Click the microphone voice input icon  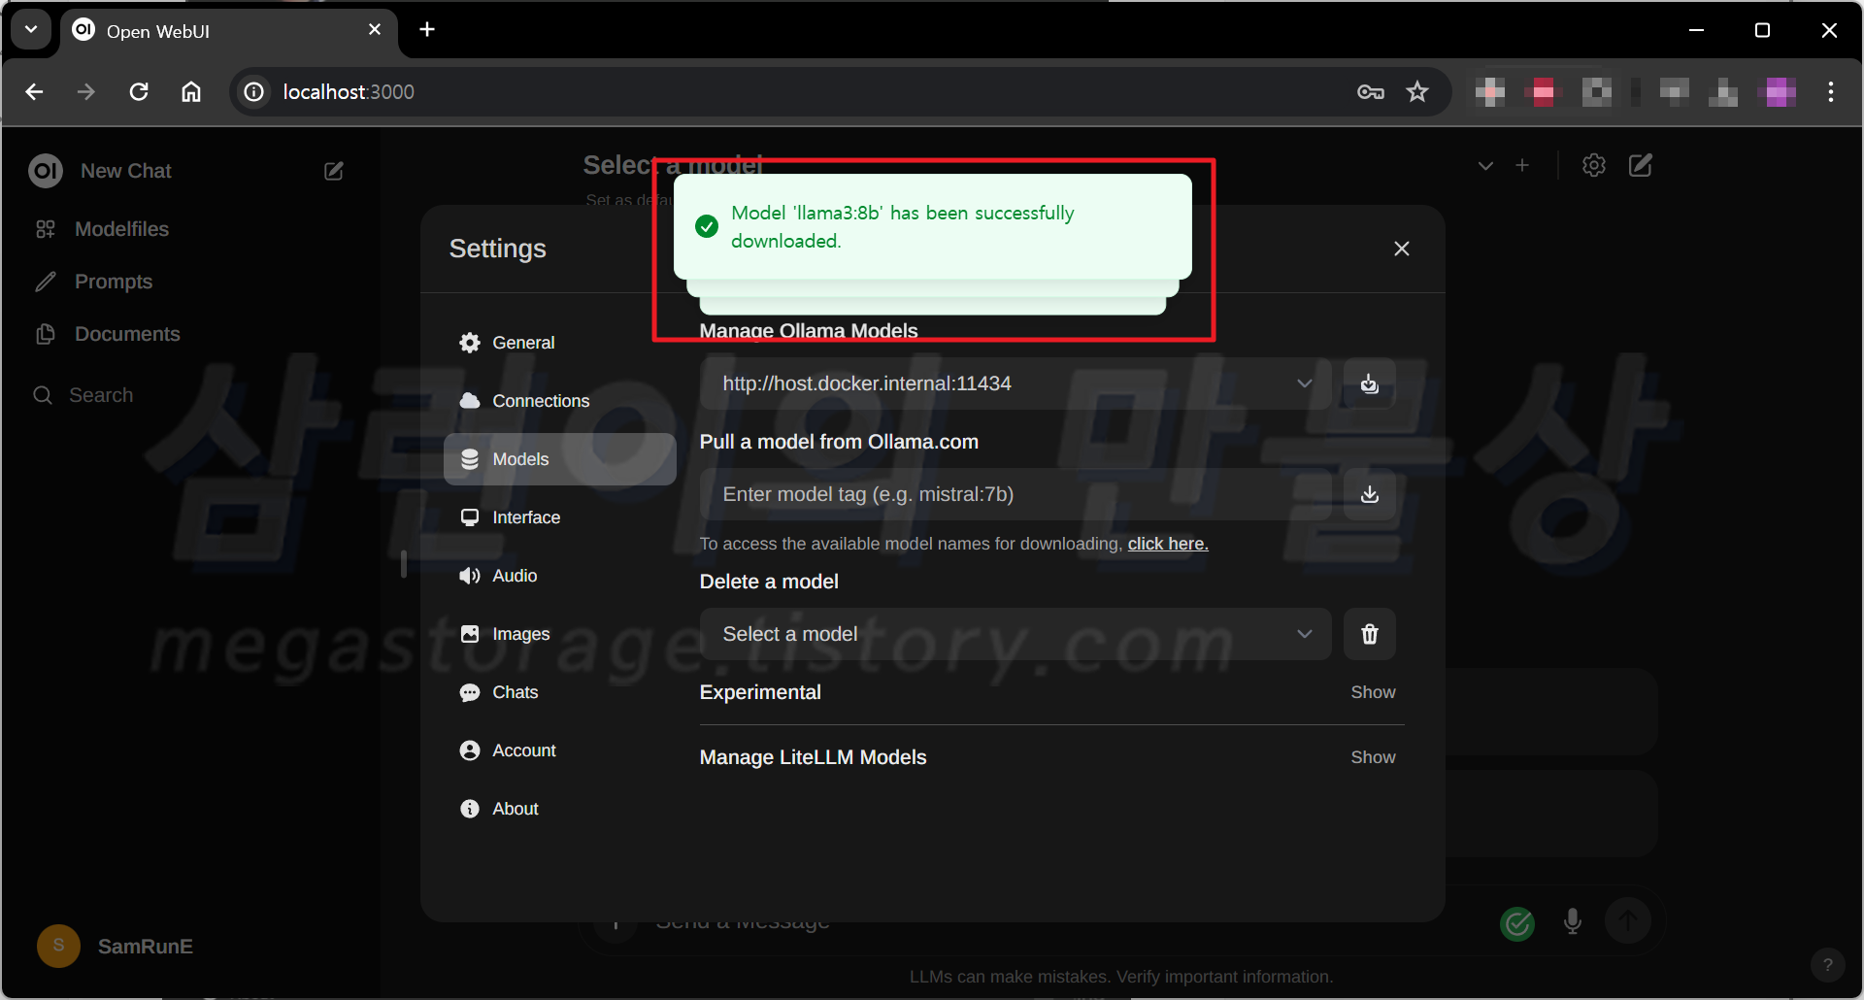pos(1573,921)
